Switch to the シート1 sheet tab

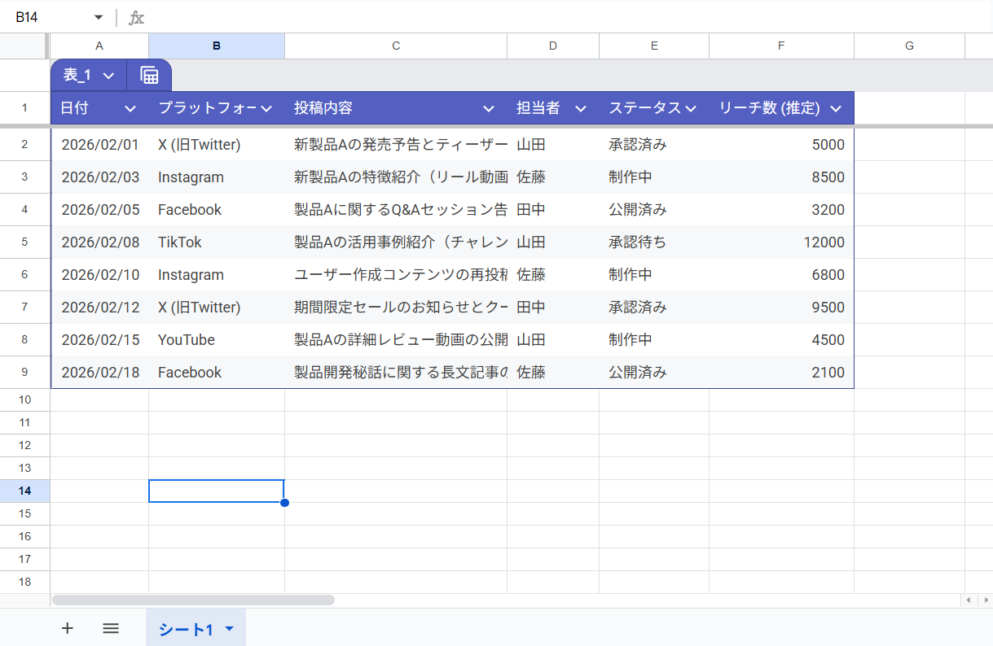point(186,630)
